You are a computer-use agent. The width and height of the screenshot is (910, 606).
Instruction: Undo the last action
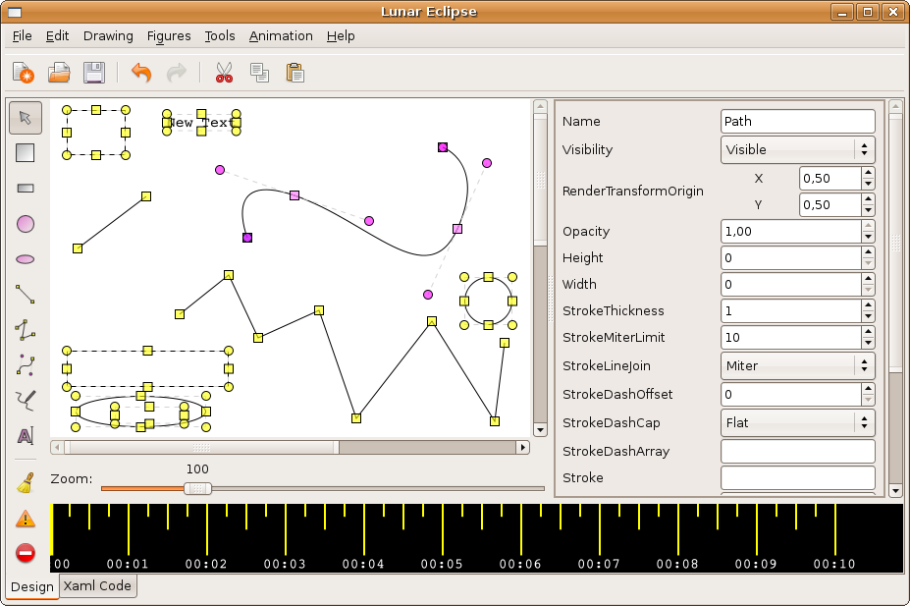pyautogui.click(x=141, y=73)
